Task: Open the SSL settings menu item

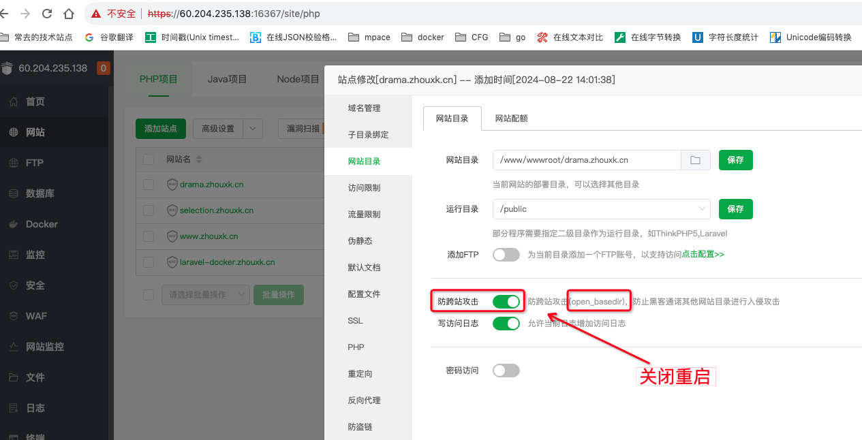Action: (x=355, y=321)
